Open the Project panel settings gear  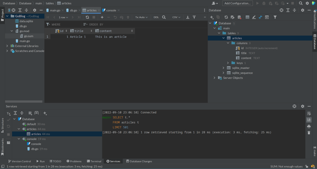click(x=35, y=10)
